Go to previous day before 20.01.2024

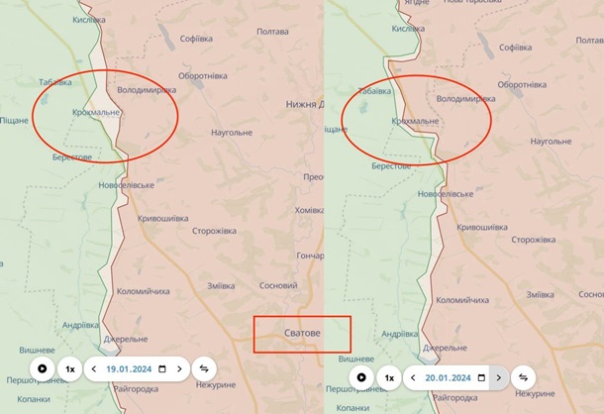(x=413, y=377)
